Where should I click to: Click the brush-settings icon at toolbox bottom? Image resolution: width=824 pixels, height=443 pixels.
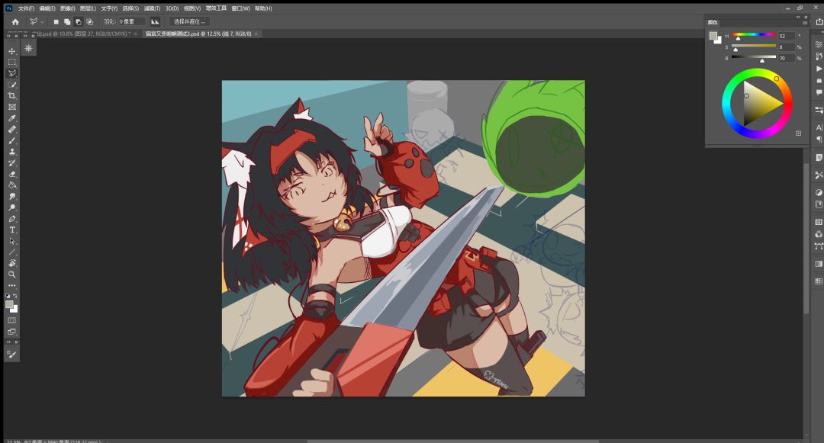pyautogui.click(x=12, y=355)
